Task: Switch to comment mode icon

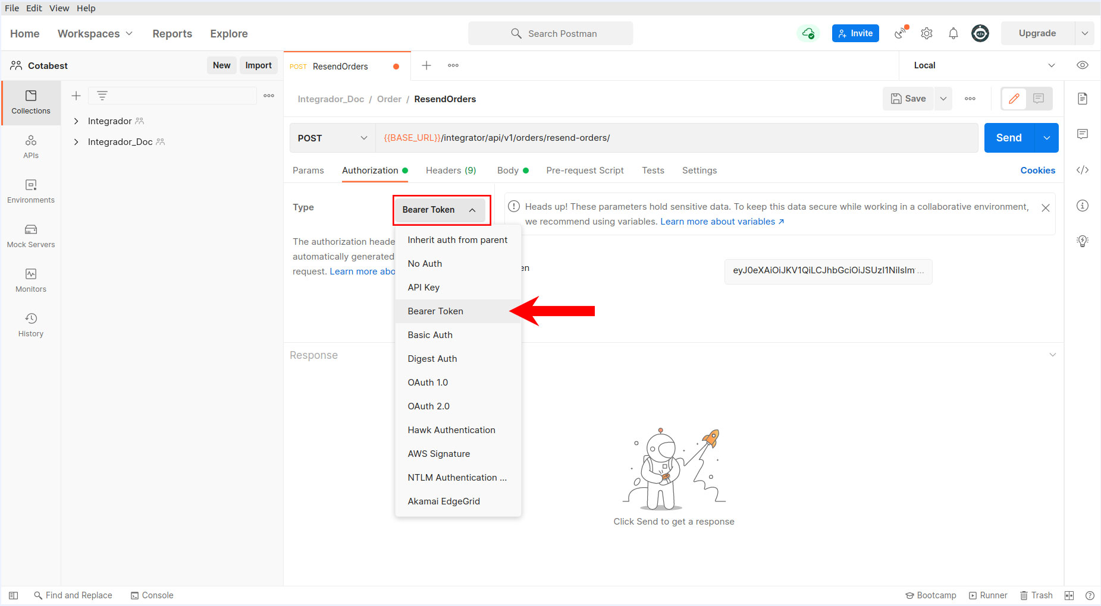Action: [x=1039, y=99]
